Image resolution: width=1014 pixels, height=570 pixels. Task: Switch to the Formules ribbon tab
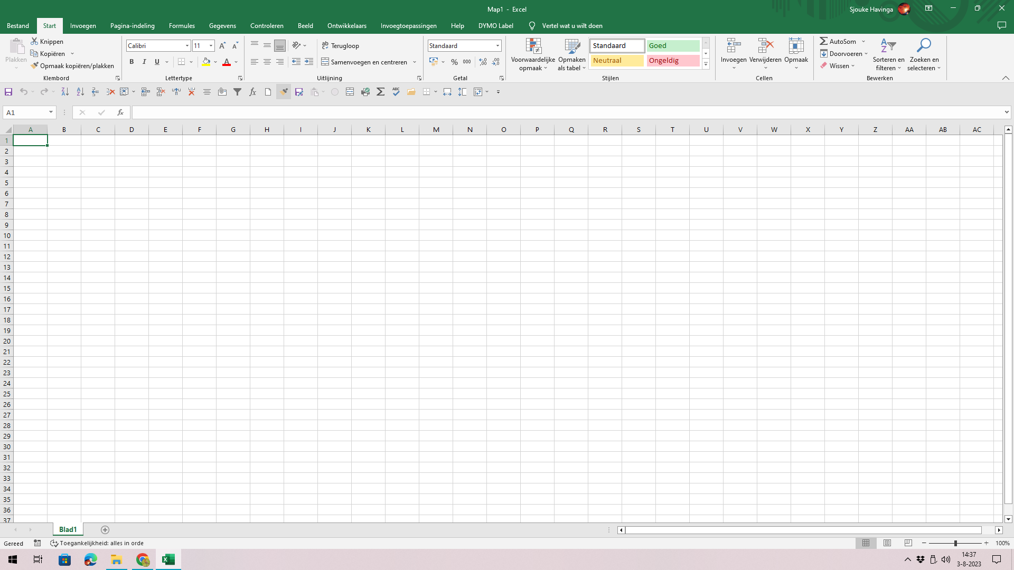(x=182, y=26)
